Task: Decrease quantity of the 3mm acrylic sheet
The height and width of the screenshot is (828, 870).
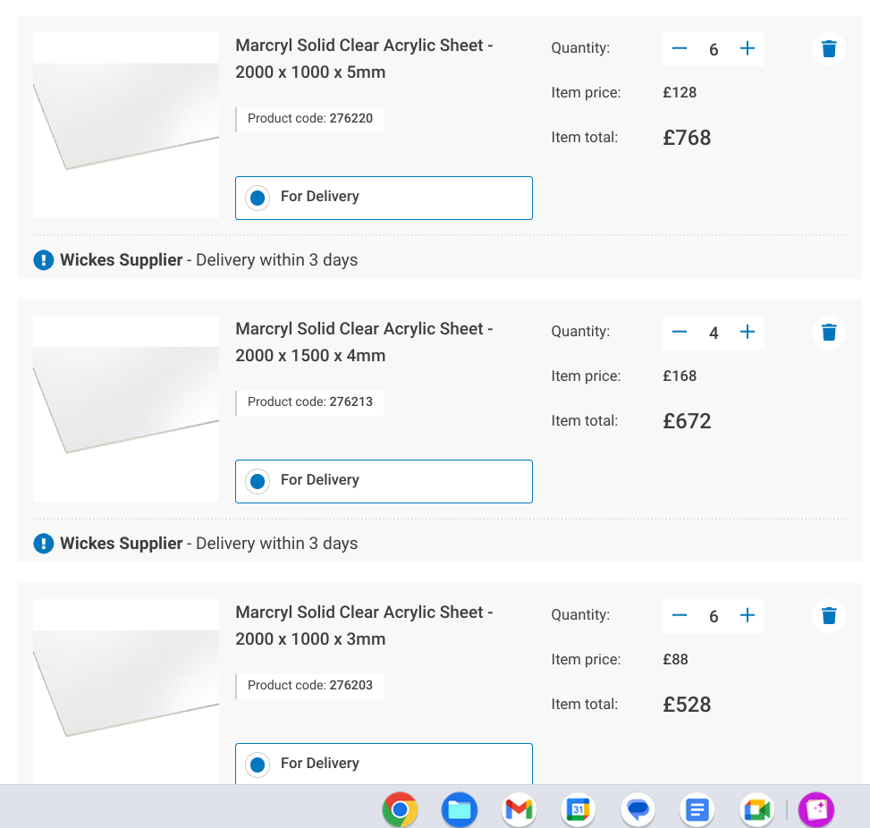Action: 680,615
